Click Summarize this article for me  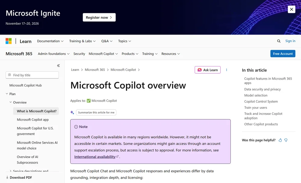coord(96,112)
